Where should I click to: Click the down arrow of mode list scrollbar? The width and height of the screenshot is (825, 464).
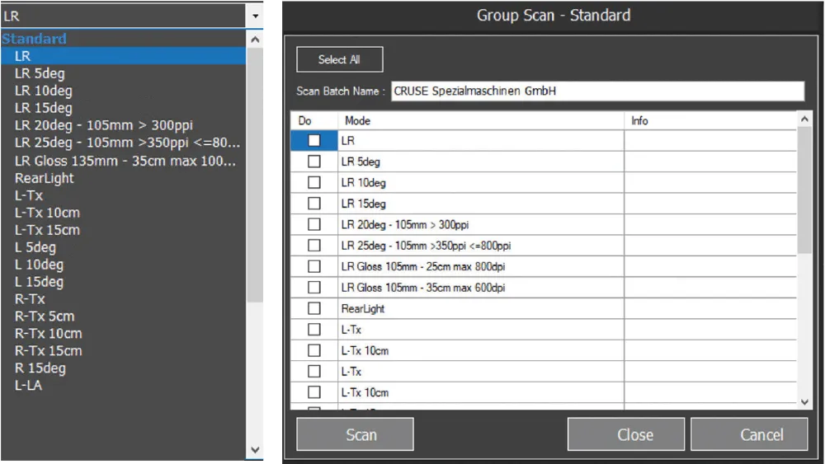(805, 401)
